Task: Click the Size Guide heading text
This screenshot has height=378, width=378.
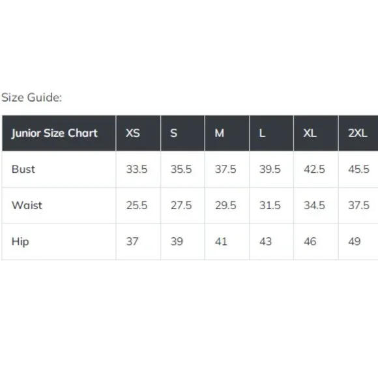Action: click(31, 98)
